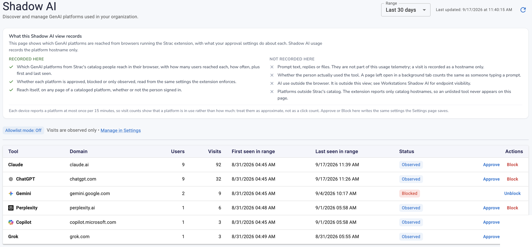Screen dimensions: 532x247
Task: Click Gemini's last seen 9/4/2026 10:17 AM
Action: point(336,193)
